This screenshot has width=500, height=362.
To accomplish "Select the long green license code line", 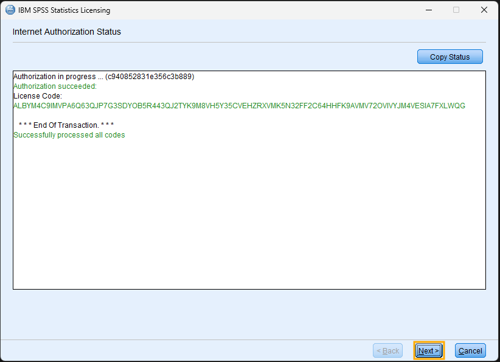I will coord(239,106).
